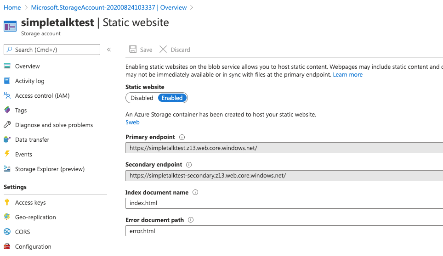
Task: Select Data transfer menu item
Action: [x=32, y=139]
